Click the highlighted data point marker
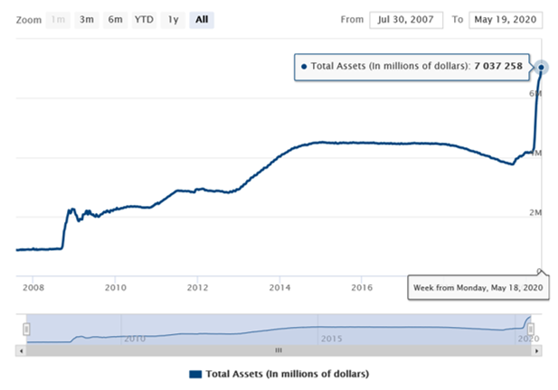Viewport: 558px width, 390px height. 541,68
